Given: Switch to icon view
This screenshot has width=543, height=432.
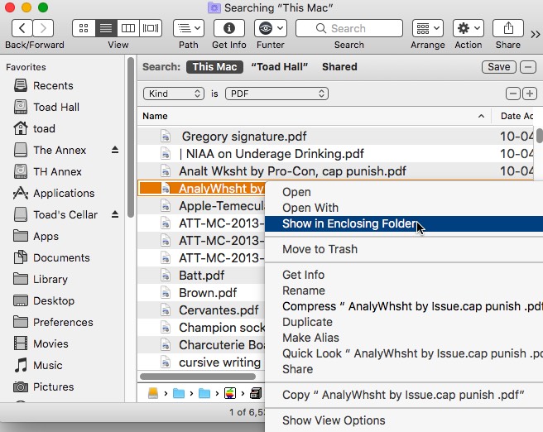Looking at the screenshot, I should pyautogui.click(x=84, y=28).
